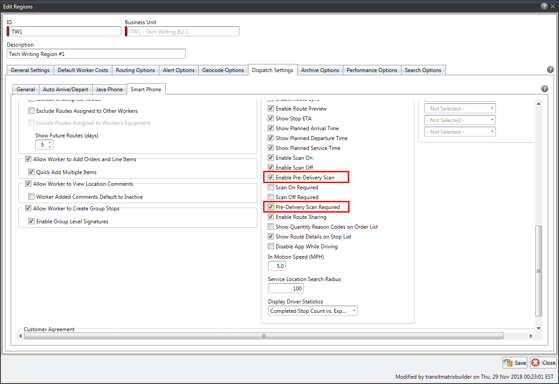The image size is (559, 384).
Task: Click the help icon beside Search Options tab
Action: pos(550,70)
